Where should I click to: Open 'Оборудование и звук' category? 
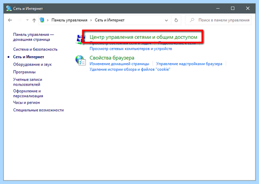pyautogui.click(x=32, y=64)
